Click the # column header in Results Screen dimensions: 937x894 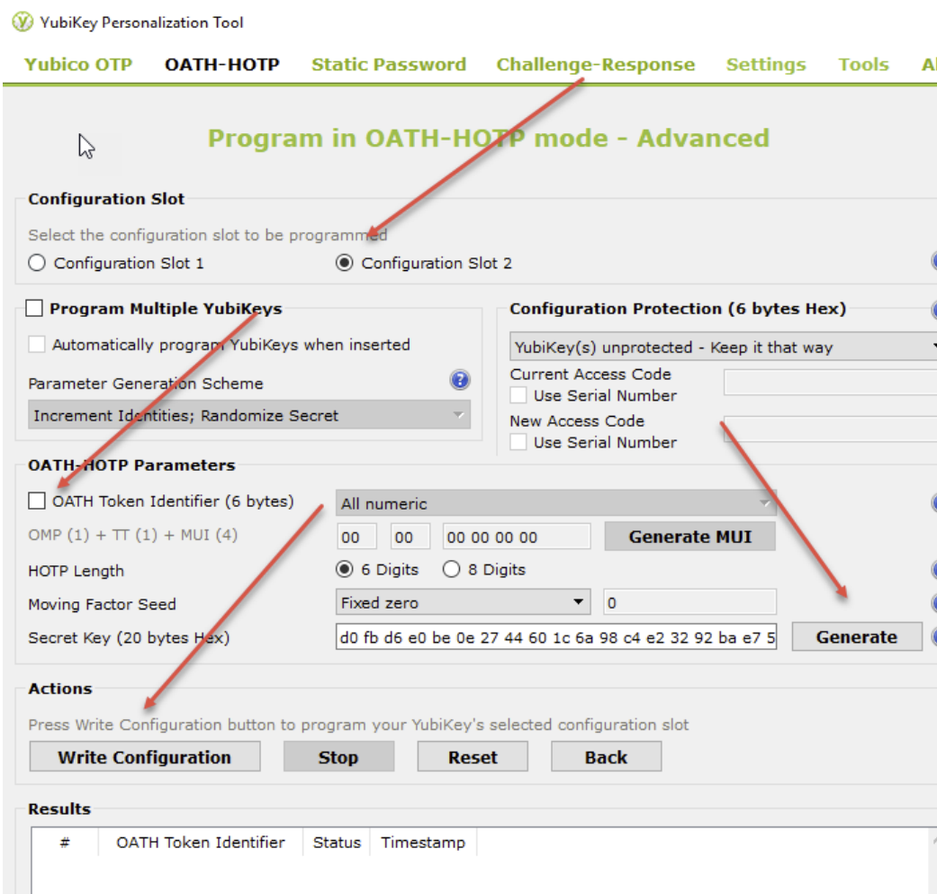(x=65, y=842)
